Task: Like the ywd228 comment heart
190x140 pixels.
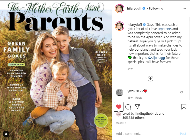Action: click(x=181, y=92)
